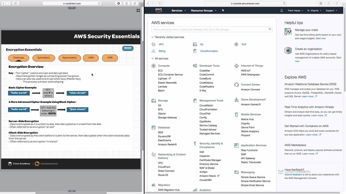This screenshot has height=194, width=346.
Task: Click the Lucidchart window address bar
Action: tap(72, 4)
